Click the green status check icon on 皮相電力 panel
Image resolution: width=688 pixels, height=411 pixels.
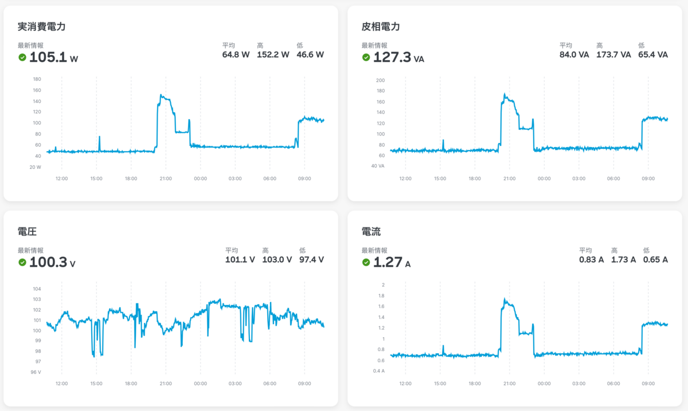pos(365,57)
